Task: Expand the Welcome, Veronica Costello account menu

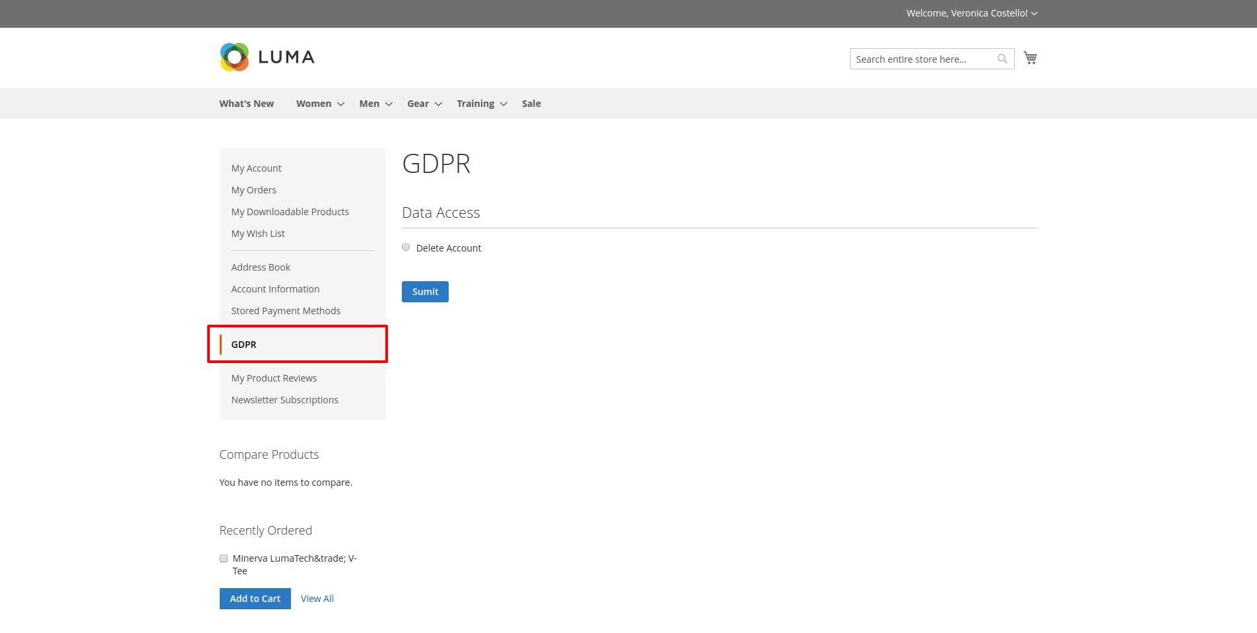Action: (971, 13)
